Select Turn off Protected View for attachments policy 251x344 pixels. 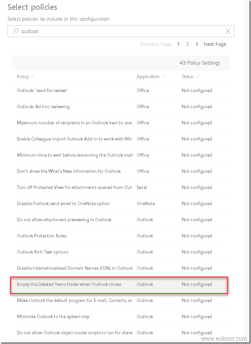121,187
